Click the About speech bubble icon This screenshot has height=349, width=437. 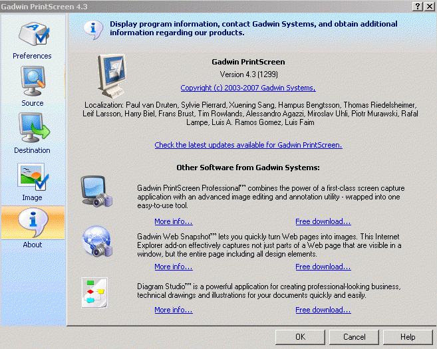coord(33,222)
